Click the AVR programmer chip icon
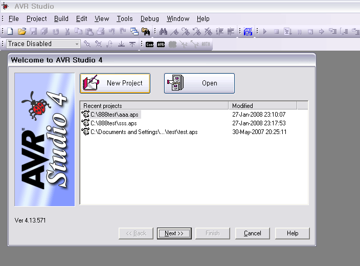Image resolution: width=360 pixels, height=266 pixels. 161,44
